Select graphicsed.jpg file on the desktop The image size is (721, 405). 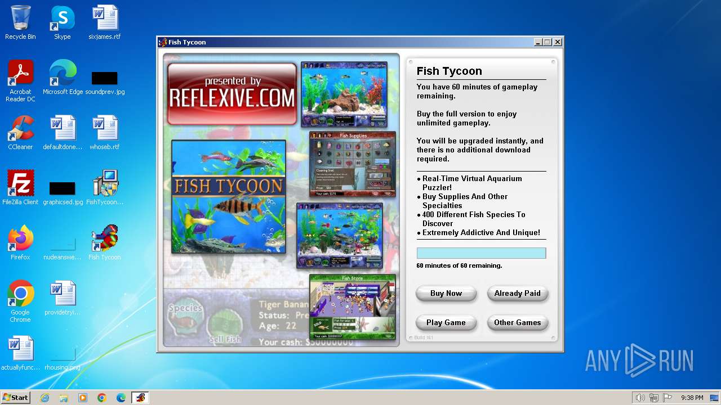(x=63, y=192)
